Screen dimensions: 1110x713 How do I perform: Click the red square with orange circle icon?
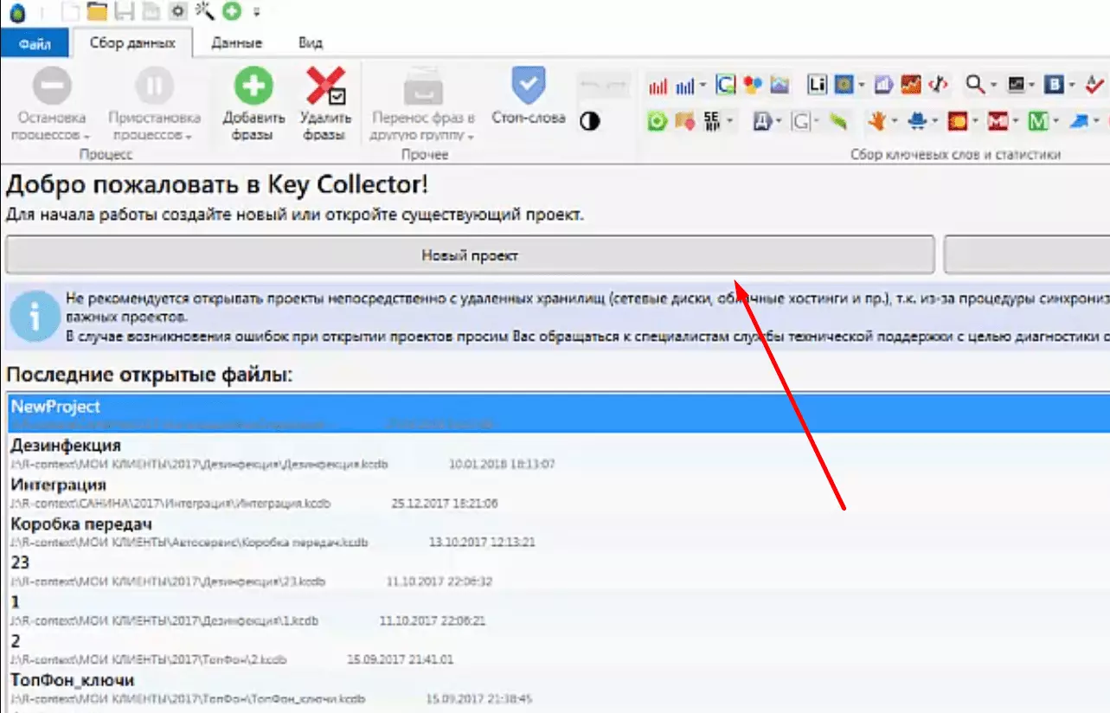pyautogui.click(x=958, y=122)
